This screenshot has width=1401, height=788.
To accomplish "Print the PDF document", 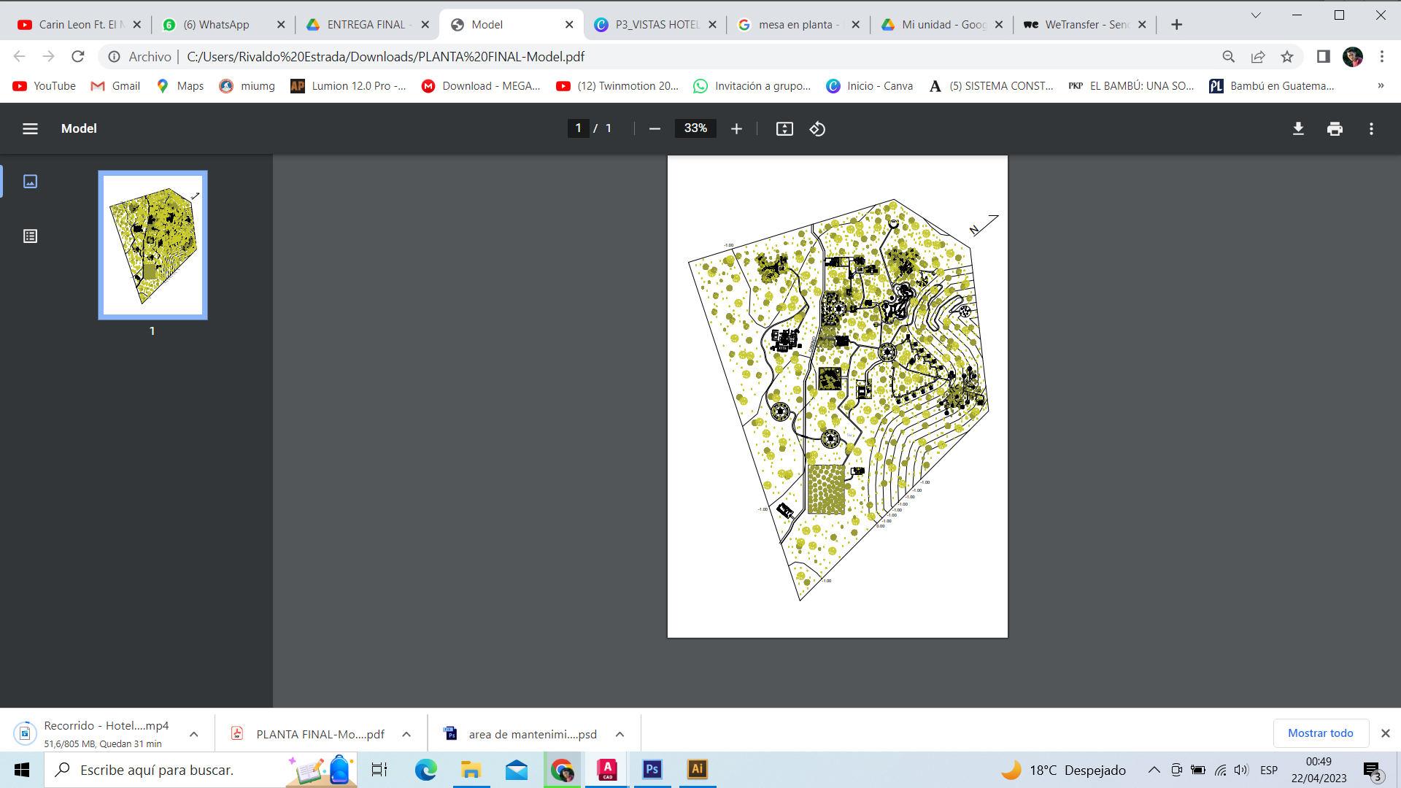I will [1335, 128].
